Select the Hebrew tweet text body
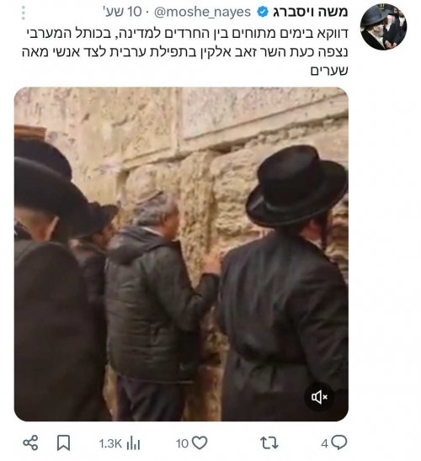 tap(185, 52)
